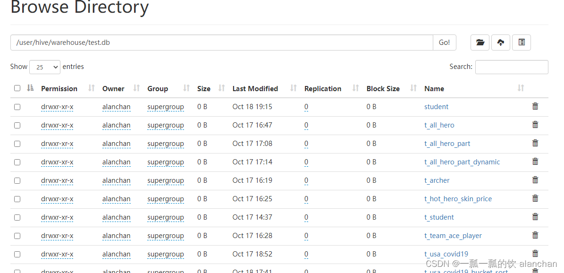Click sort arrows beside Owner header
This screenshot has width=564, height=273.
[136, 88]
